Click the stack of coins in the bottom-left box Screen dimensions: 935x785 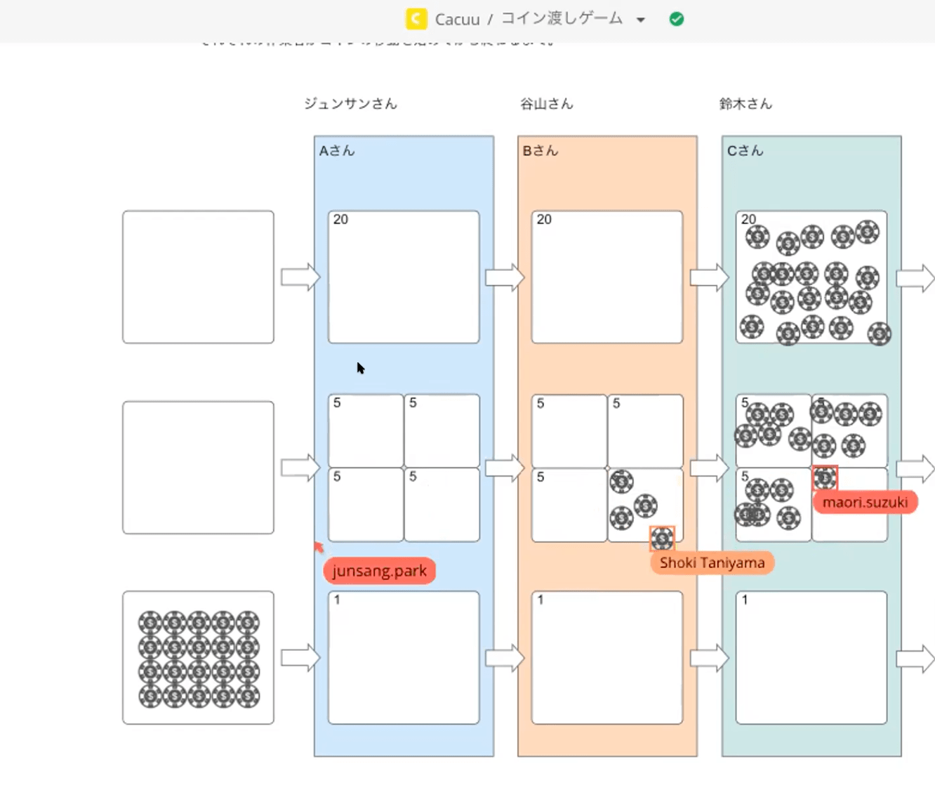click(x=199, y=659)
